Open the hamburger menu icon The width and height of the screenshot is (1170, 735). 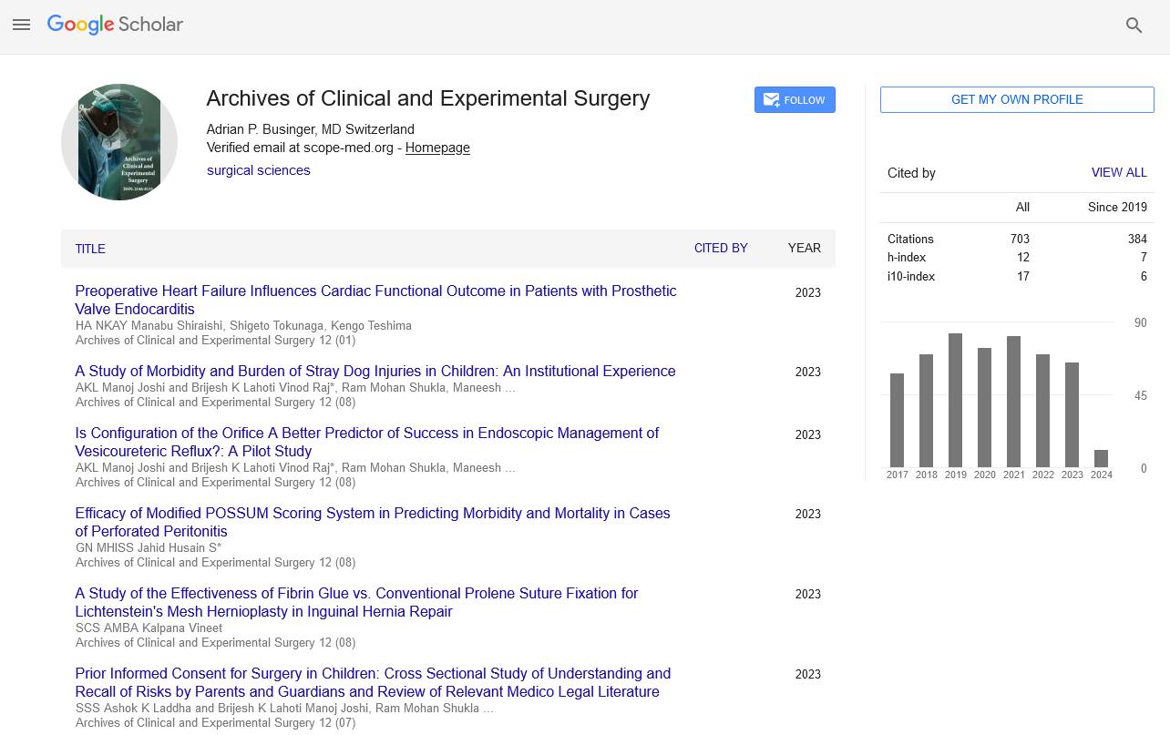point(22,26)
